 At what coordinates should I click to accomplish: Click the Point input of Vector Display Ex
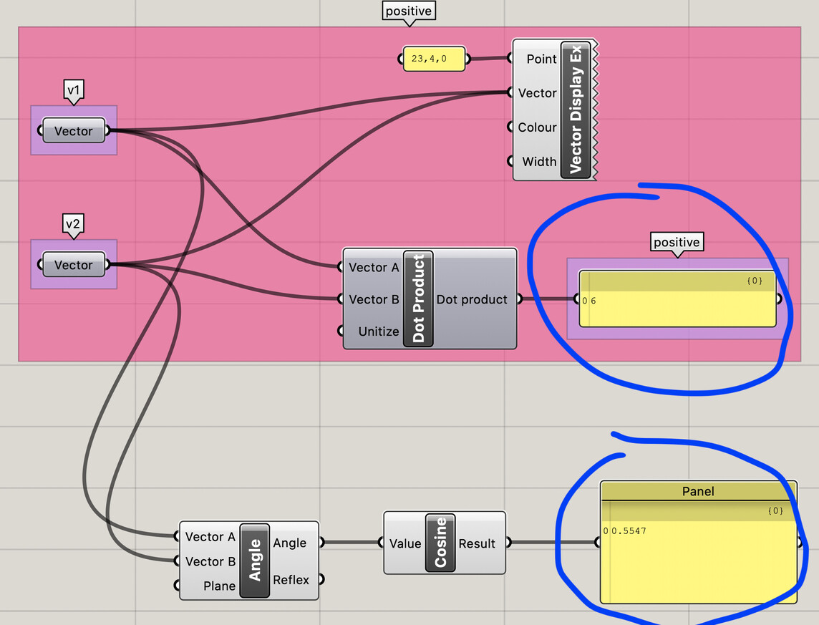tap(541, 59)
